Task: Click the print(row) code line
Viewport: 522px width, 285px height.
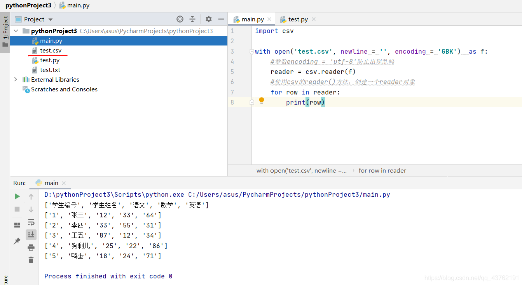Action: (305, 102)
